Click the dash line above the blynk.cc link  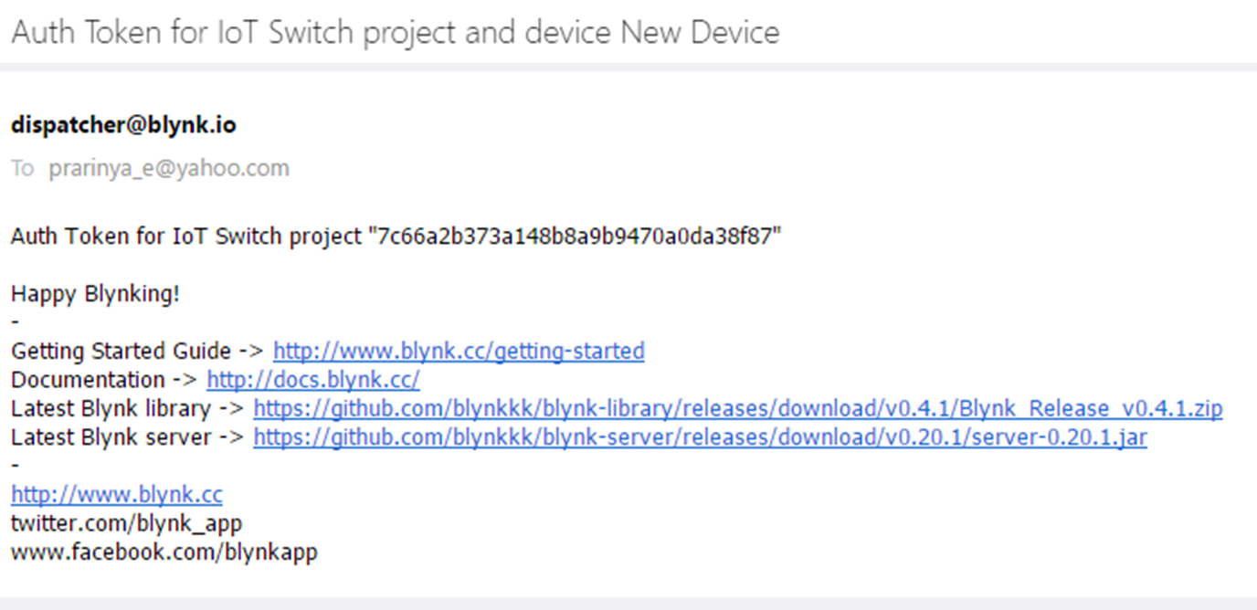point(15,466)
